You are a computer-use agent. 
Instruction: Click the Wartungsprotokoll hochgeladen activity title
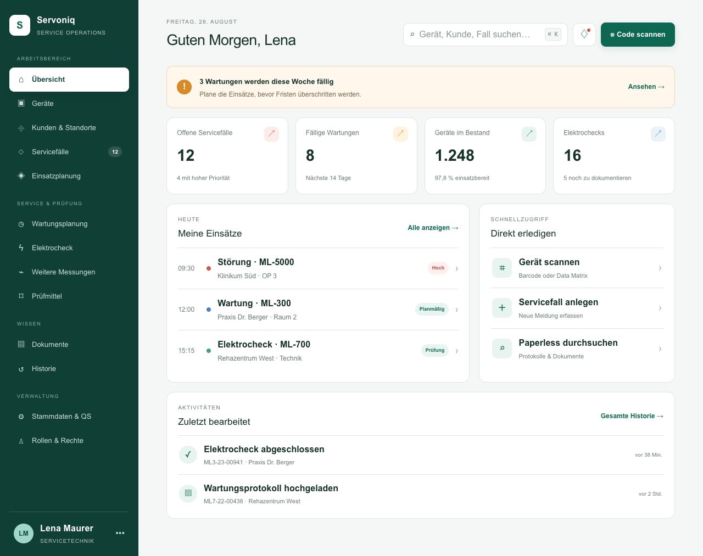[x=271, y=488]
